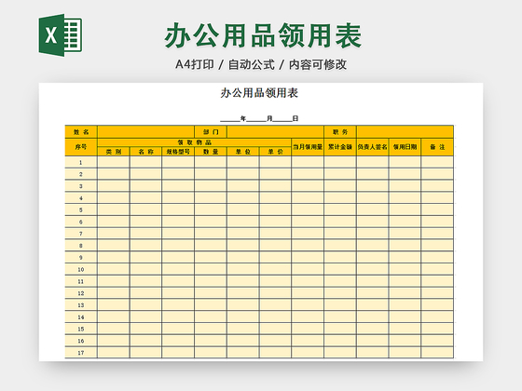The image size is (522, 391).
Task: Click the 规格型号 column header
Action: pyautogui.click(x=178, y=151)
